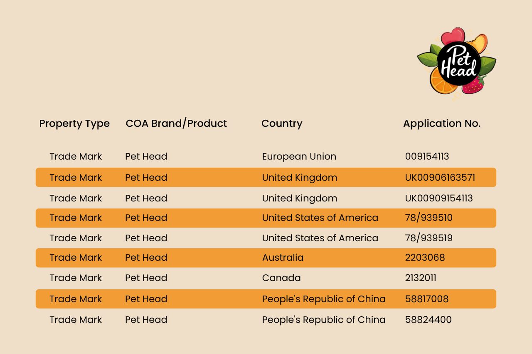Select application number 58824400

click(x=428, y=320)
